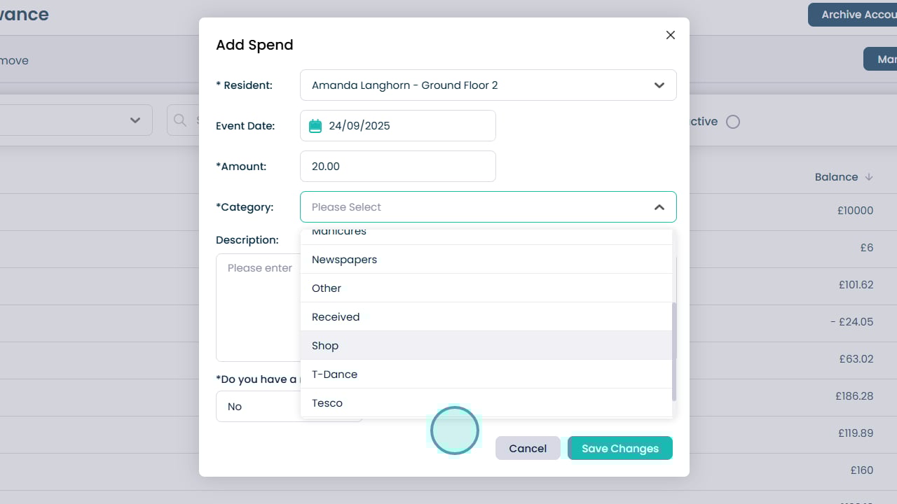897x504 pixels.
Task: Click the search magnifier icon
Action: point(180,120)
